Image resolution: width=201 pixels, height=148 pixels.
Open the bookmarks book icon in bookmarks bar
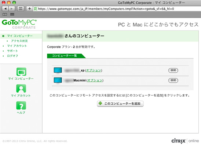[5, 14]
